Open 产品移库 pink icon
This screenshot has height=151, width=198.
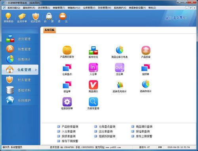click(146, 52)
